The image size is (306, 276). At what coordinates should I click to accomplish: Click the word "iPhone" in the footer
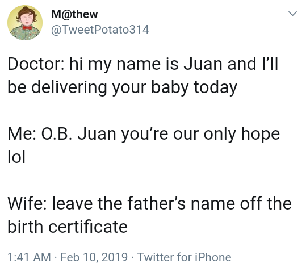click(213, 257)
